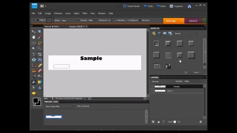Expand the Bin Actions menu
Image resolution: width=237 pixels, height=133 pixels.
(x=84, y=106)
